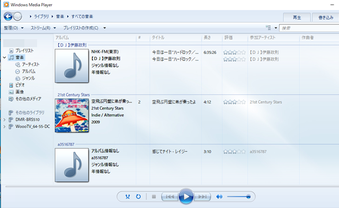Viewport: 339px width, 208px height.
Task: Click the アーティスト icon in the tree
Action: click(17, 65)
